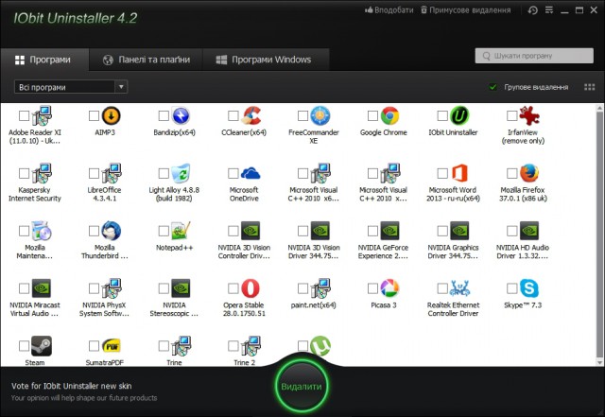Select the CCleaner(x64) icon
This screenshot has width=605, height=417.
point(251,115)
